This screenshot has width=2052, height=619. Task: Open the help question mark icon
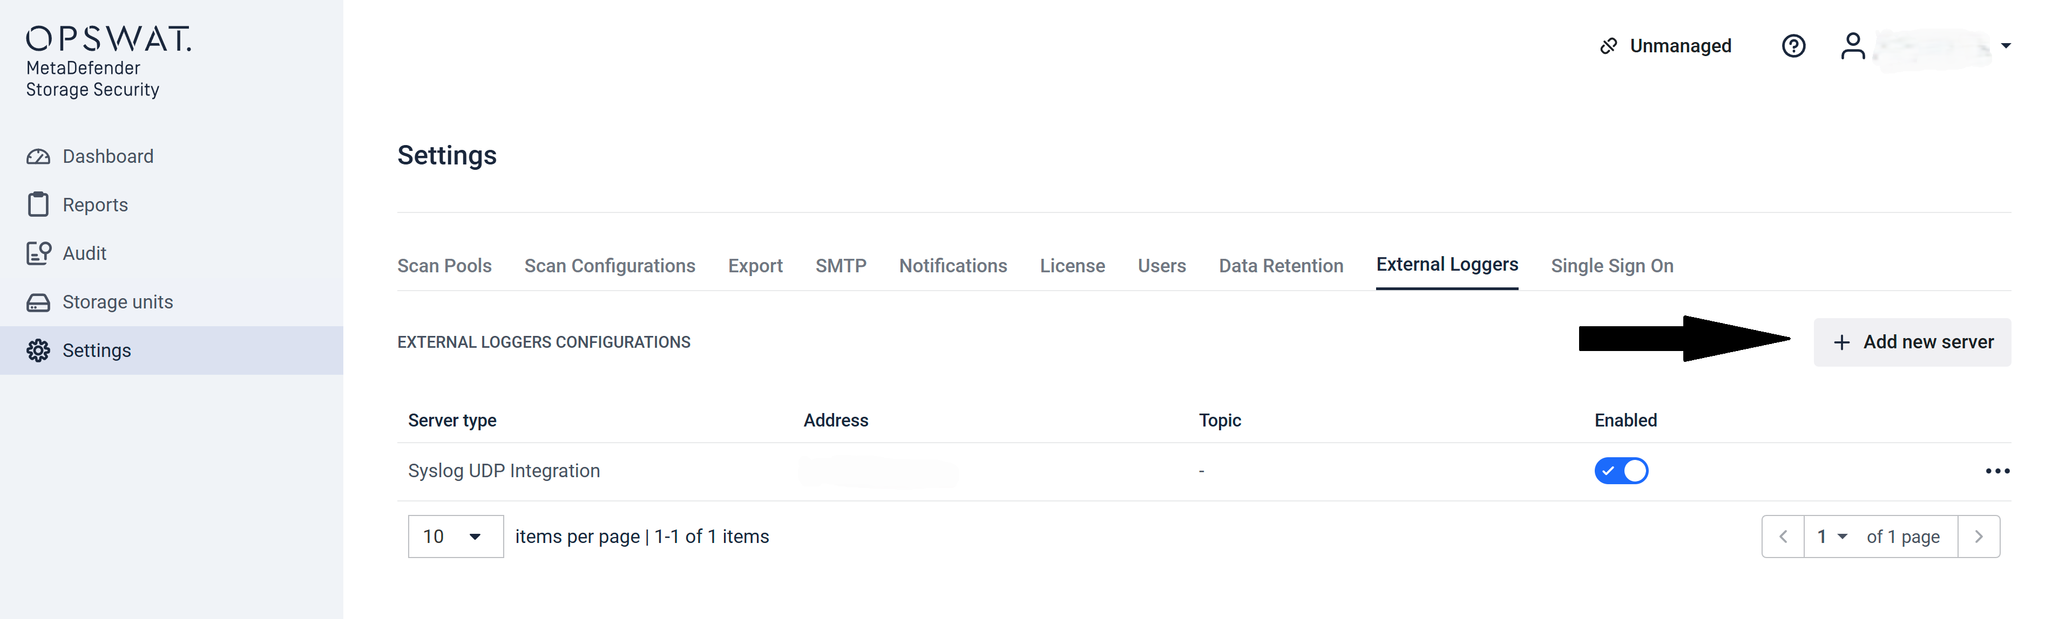point(1793,46)
